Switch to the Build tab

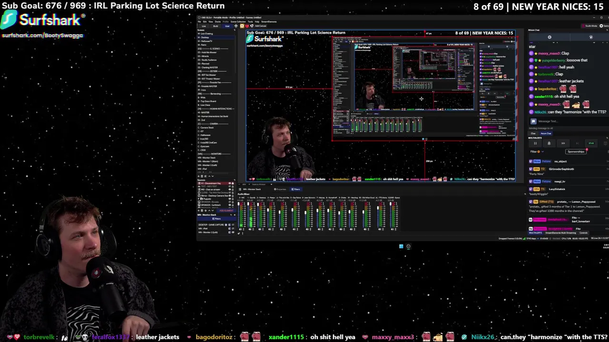click(x=216, y=26)
